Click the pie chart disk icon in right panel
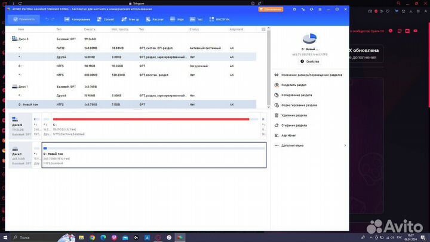 pyautogui.click(x=309, y=38)
